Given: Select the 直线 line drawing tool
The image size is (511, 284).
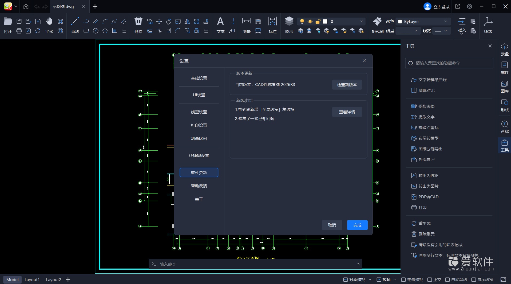Looking at the screenshot, I should [75, 22].
